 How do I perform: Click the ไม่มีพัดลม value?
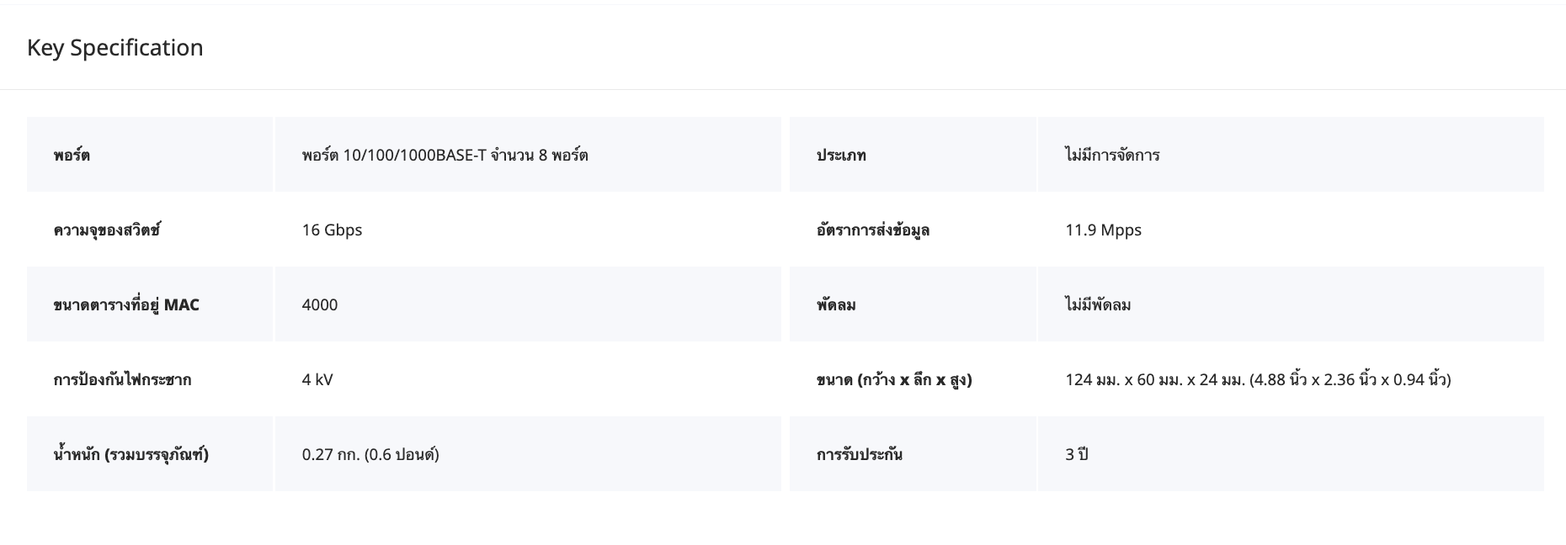(x=1098, y=304)
